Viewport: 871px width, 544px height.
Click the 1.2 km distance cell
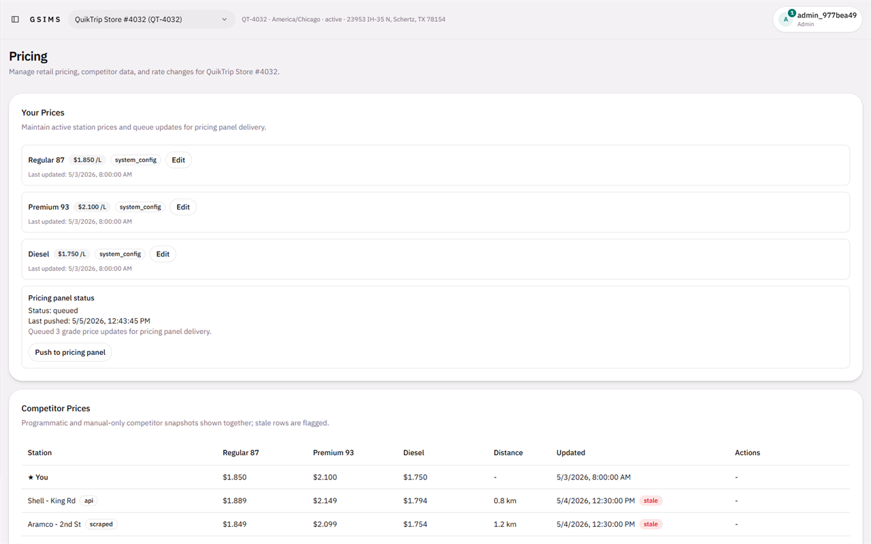point(505,524)
